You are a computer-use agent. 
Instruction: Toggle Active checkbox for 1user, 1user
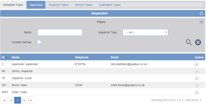(197, 92)
